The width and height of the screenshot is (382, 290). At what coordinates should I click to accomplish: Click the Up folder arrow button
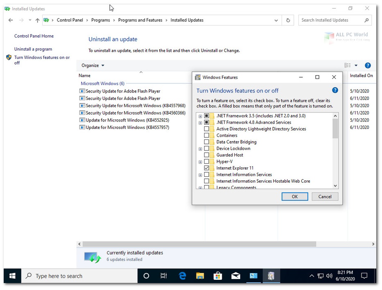coord(37,20)
